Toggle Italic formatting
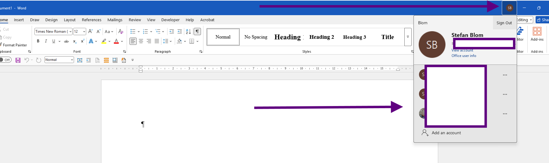The height and width of the screenshot is (163, 549). tap(46, 41)
